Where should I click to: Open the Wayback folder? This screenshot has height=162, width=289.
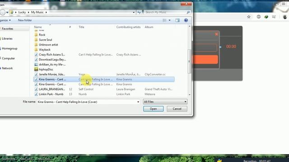[x=45, y=49]
